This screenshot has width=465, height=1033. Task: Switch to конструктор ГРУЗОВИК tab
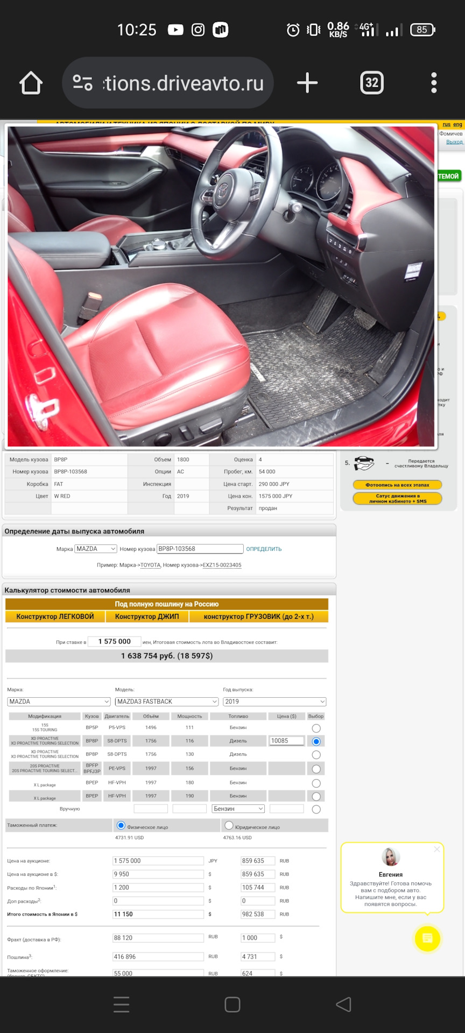click(258, 617)
